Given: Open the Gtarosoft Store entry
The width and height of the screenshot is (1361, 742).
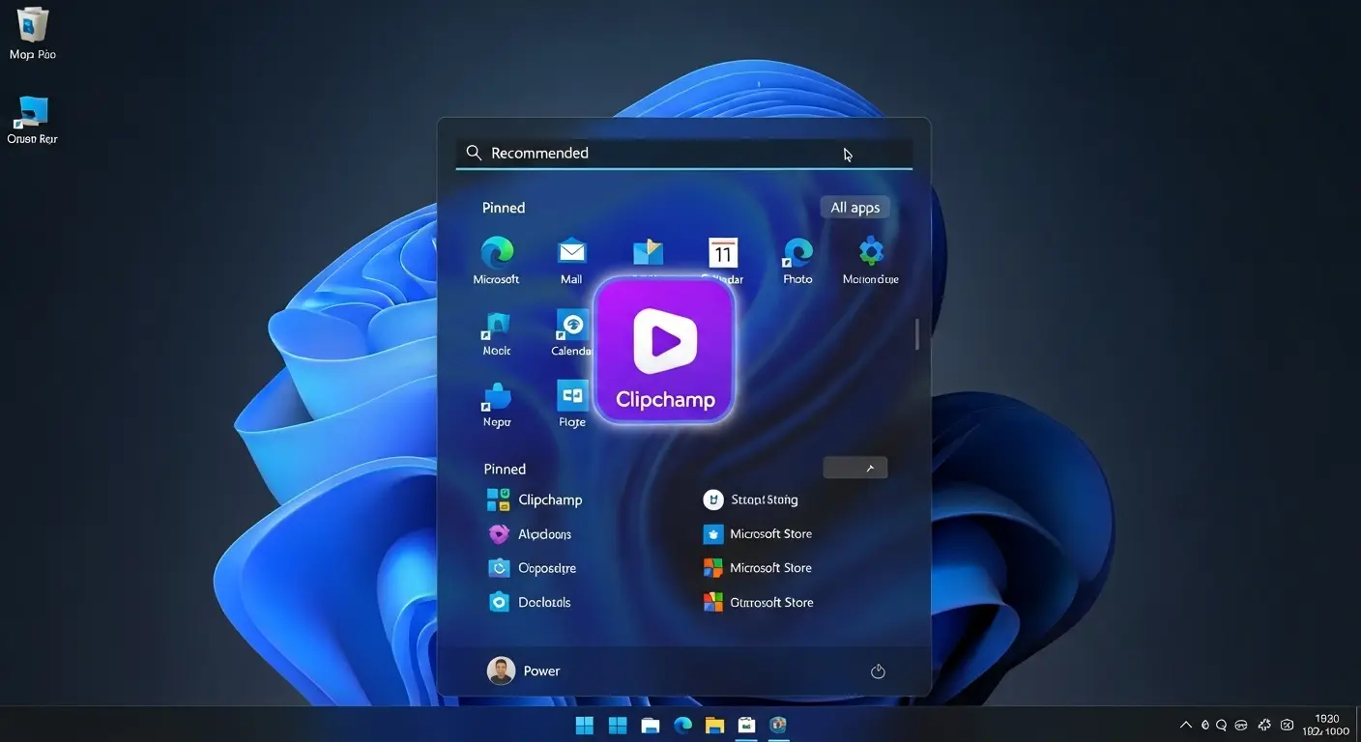Looking at the screenshot, I should pyautogui.click(x=758, y=602).
